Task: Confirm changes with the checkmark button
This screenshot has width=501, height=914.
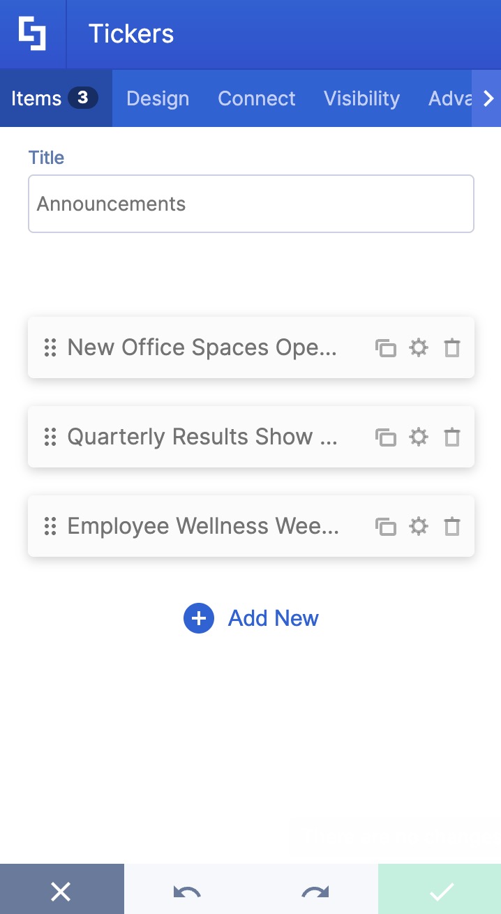Action: [x=440, y=891]
